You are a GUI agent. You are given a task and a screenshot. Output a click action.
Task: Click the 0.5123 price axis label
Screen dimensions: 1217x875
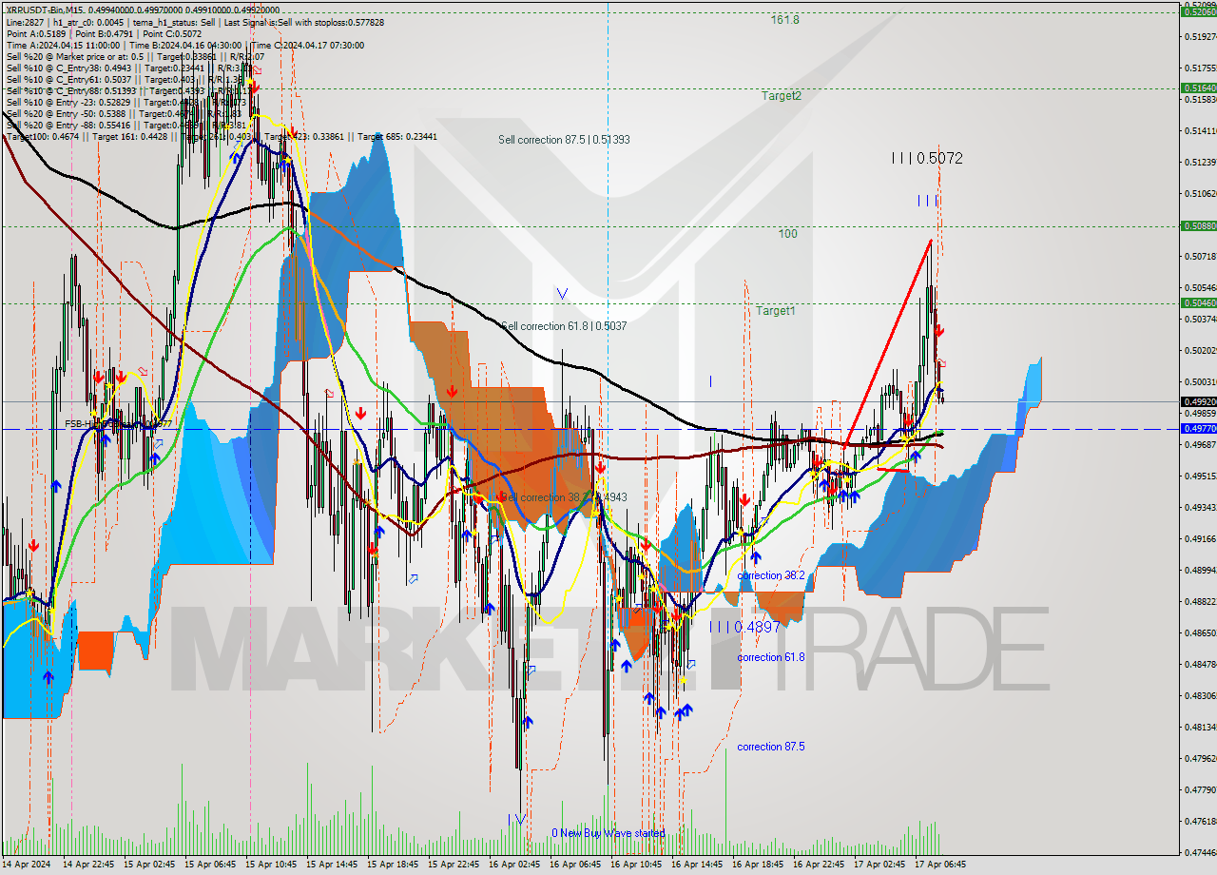(x=1200, y=163)
